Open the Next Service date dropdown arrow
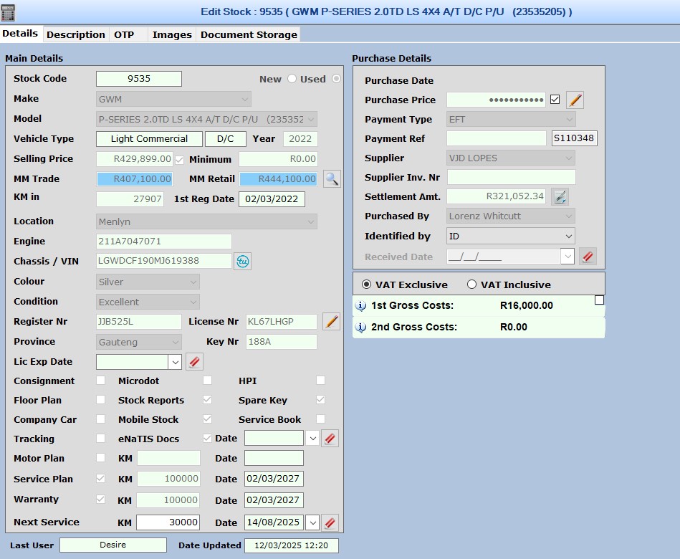The height and width of the screenshot is (559, 680). pyautogui.click(x=312, y=522)
